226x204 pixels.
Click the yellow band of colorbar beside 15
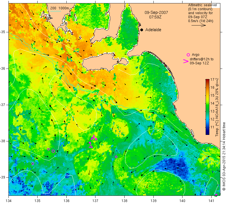click(207, 95)
